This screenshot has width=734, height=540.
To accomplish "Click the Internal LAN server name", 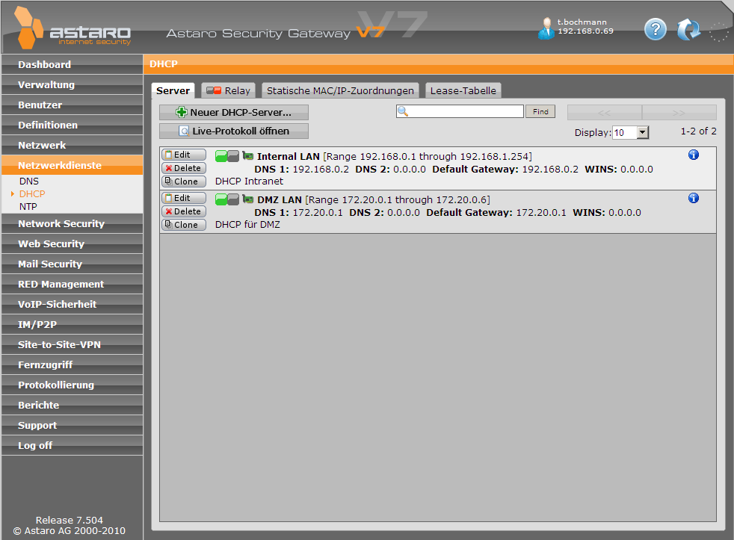I will pos(289,156).
